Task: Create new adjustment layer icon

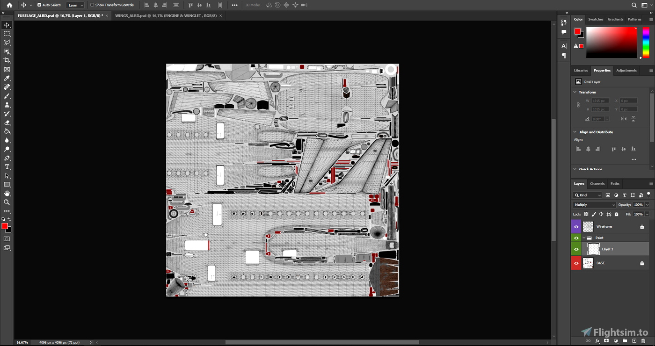Action: point(616,341)
